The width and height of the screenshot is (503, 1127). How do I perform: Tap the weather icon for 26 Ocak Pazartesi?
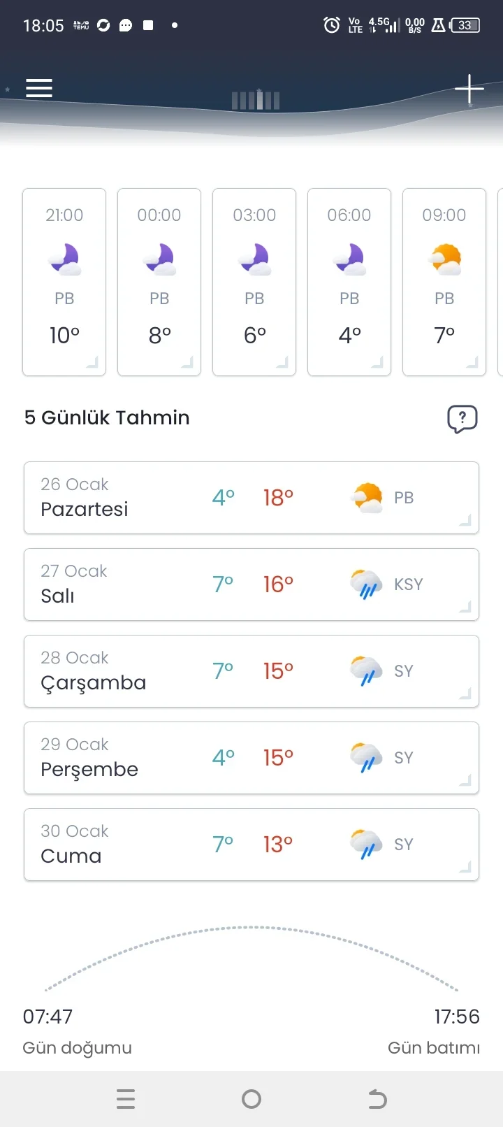pyautogui.click(x=366, y=498)
